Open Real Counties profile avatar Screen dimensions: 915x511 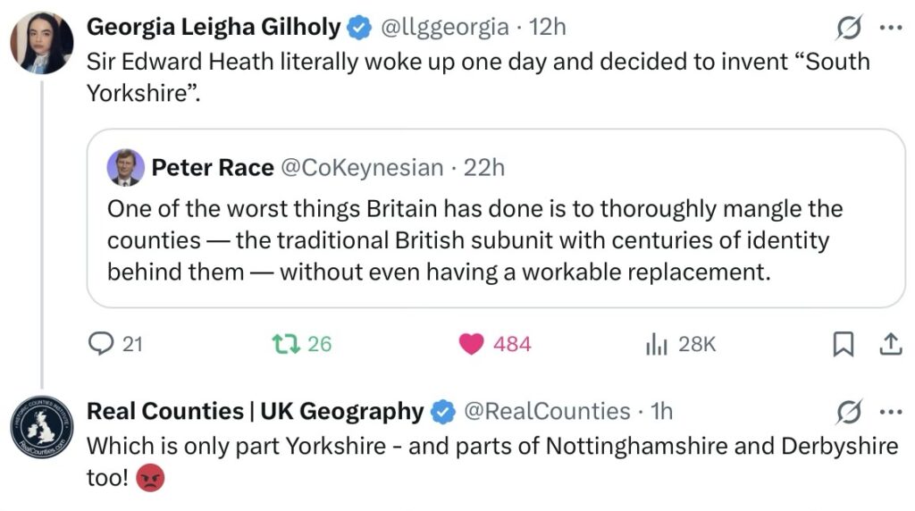click(41, 427)
